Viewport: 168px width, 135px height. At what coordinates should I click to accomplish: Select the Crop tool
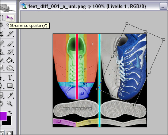click(1, 34)
